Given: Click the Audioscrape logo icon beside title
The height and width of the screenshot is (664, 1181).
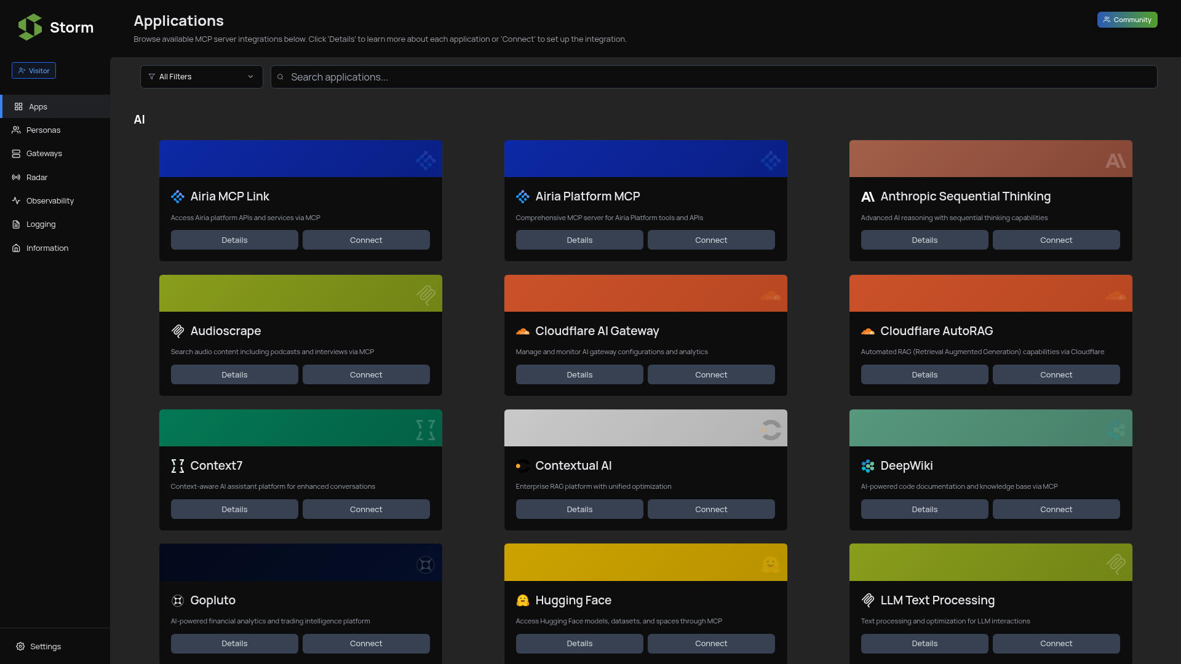Looking at the screenshot, I should coord(178,331).
